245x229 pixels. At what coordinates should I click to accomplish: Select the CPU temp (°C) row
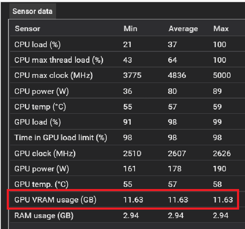click(x=127, y=107)
